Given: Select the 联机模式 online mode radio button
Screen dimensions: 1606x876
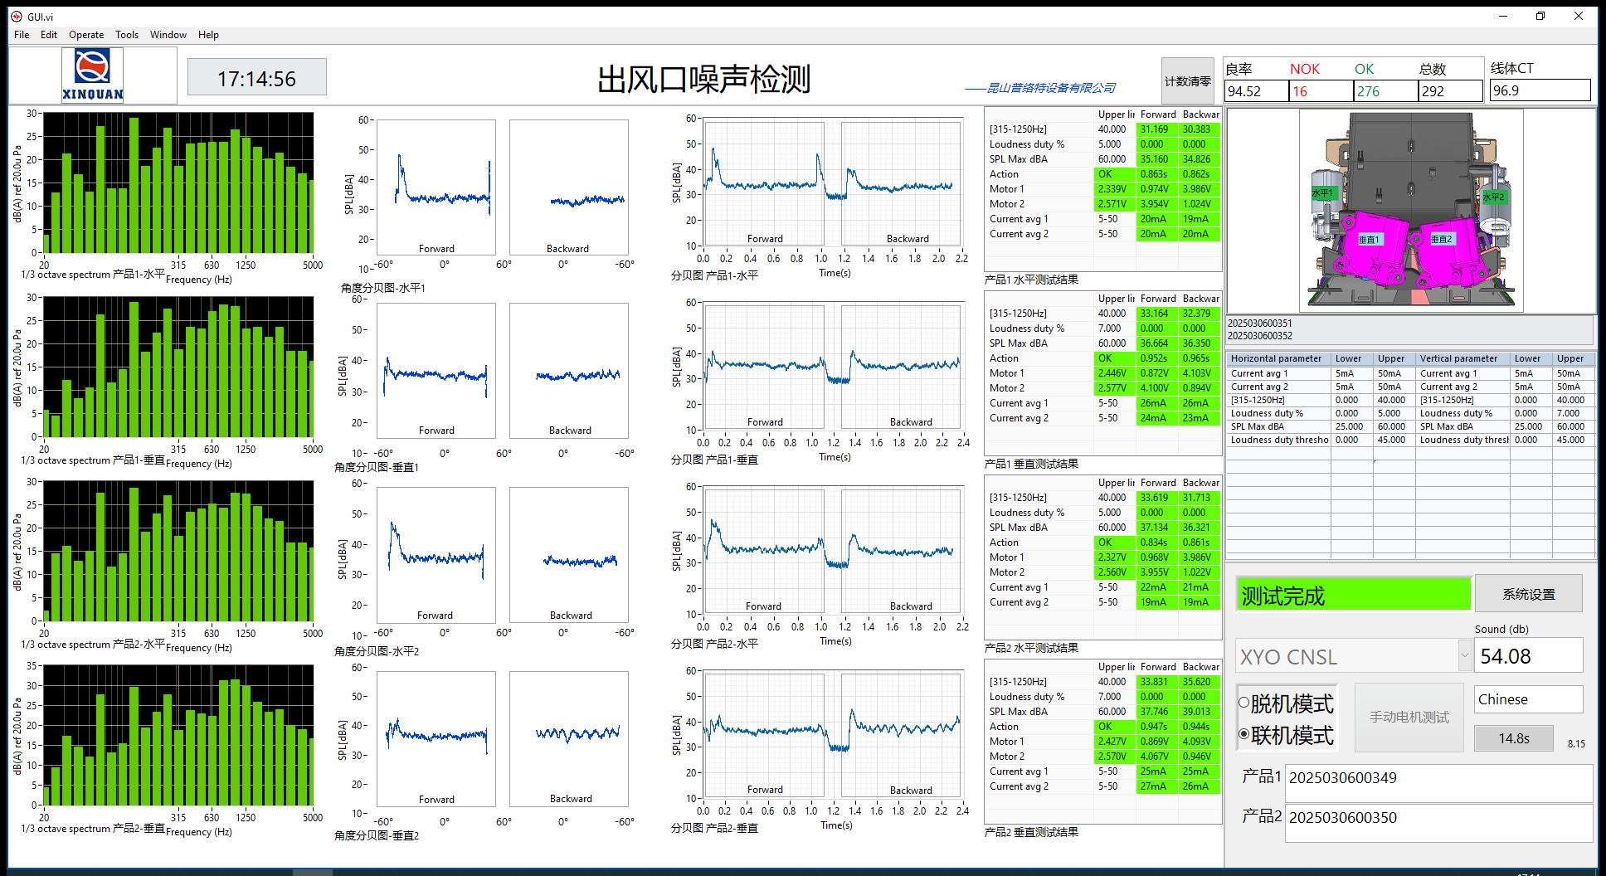Looking at the screenshot, I should pyautogui.click(x=1244, y=734).
